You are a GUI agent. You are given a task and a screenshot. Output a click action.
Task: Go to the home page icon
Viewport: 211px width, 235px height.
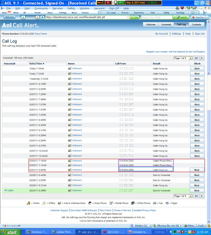(42, 17)
